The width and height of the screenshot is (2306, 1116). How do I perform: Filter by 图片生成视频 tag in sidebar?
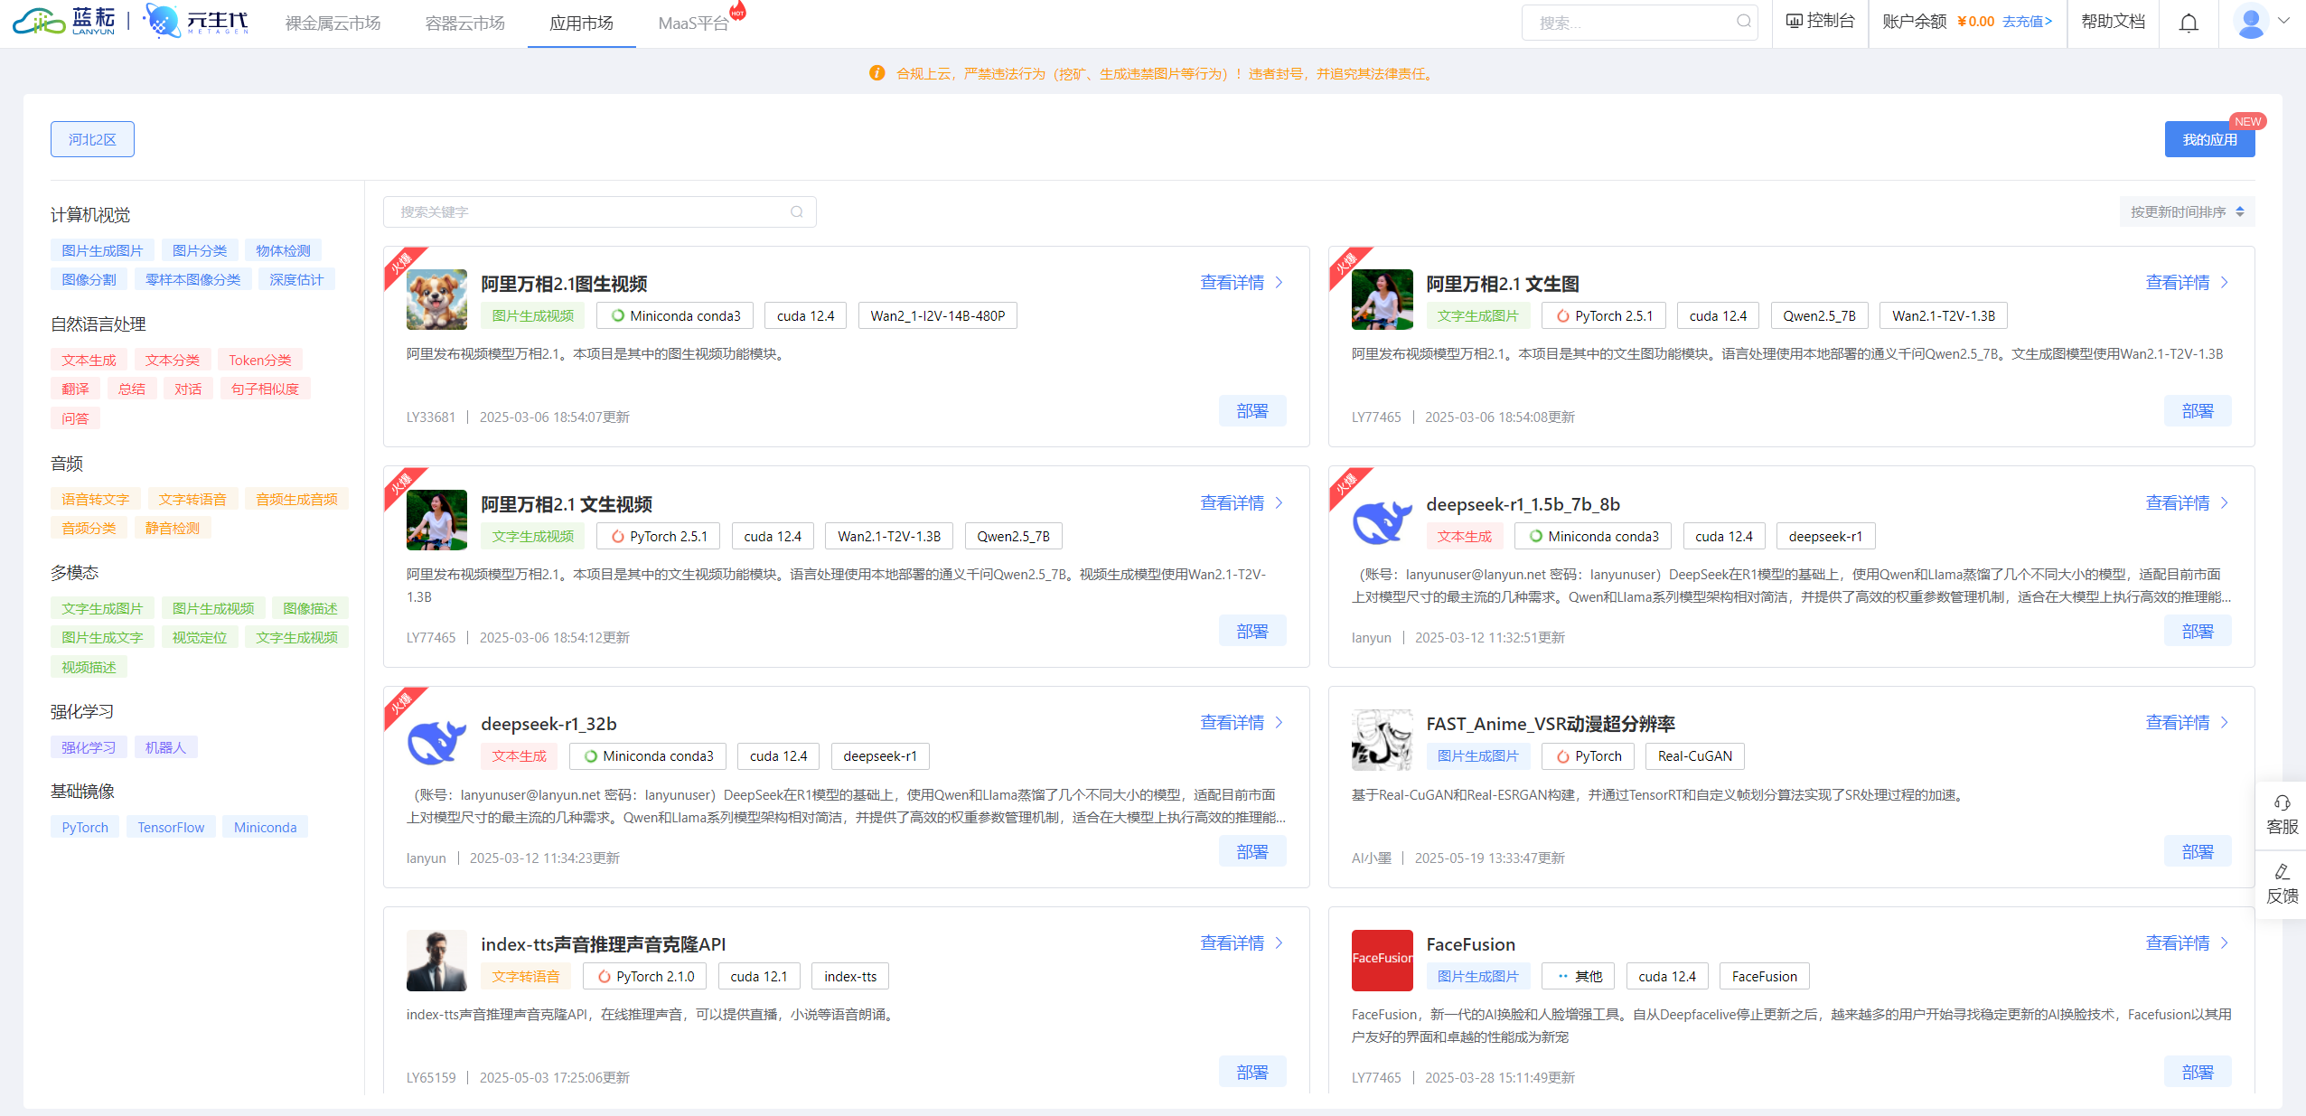pos(213,609)
